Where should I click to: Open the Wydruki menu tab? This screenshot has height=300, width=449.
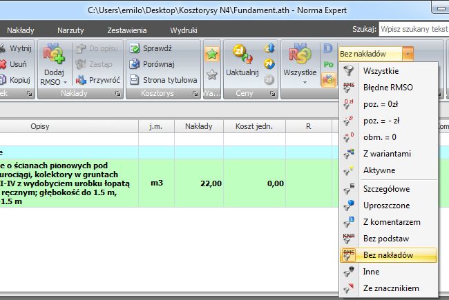pos(184,30)
